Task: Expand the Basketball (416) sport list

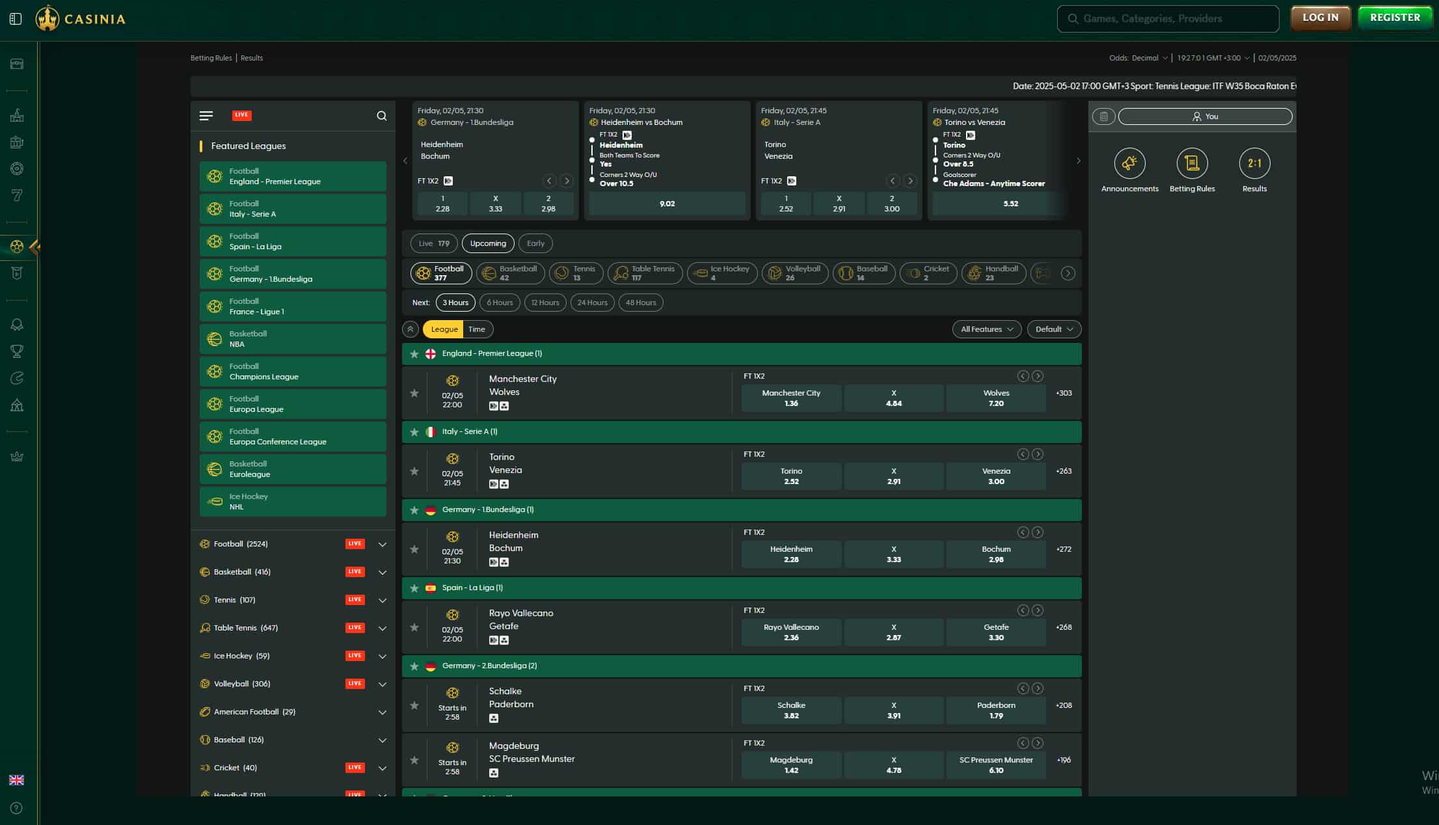Action: click(x=383, y=573)
